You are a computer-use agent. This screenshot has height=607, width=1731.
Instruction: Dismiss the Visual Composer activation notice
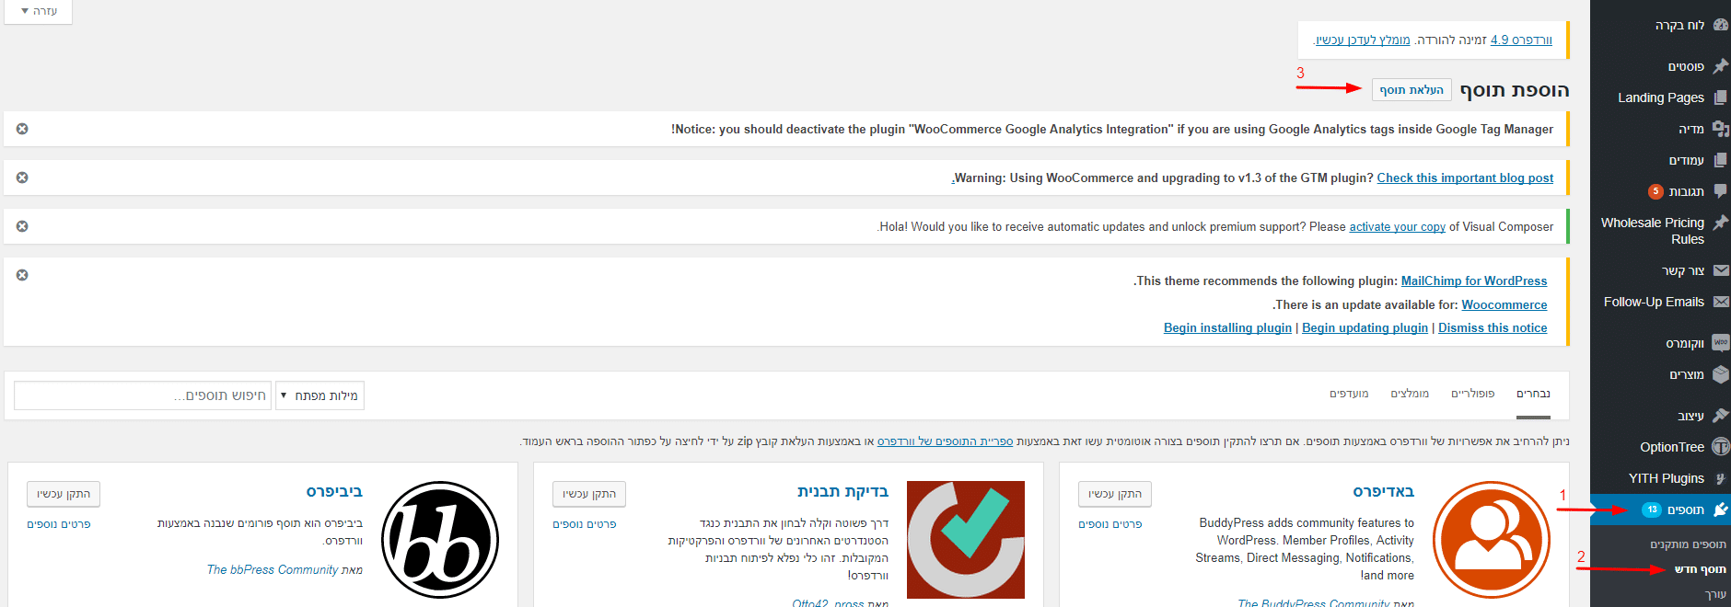(x=22, y=226)
